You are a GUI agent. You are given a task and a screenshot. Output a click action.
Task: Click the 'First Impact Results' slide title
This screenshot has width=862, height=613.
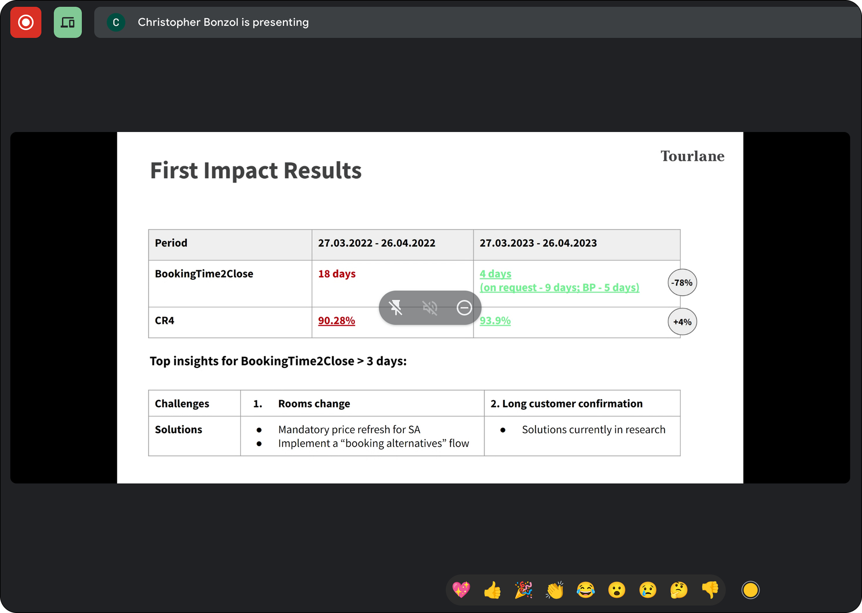point(256,171)
